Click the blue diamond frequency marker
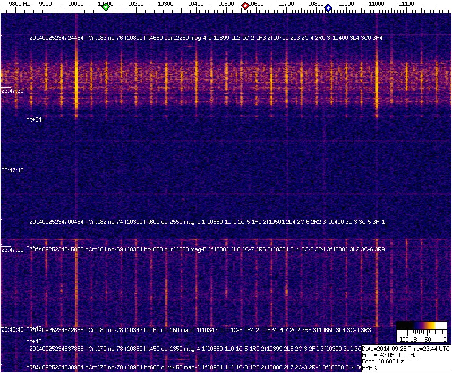 tap(328, 8)
